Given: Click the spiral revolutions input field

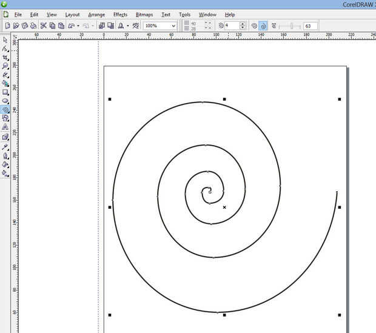Looking at the screenshot, I should [x=232, y=26].
